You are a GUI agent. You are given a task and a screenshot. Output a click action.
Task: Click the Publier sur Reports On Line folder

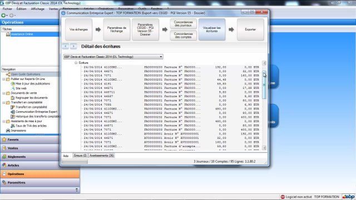8,79
